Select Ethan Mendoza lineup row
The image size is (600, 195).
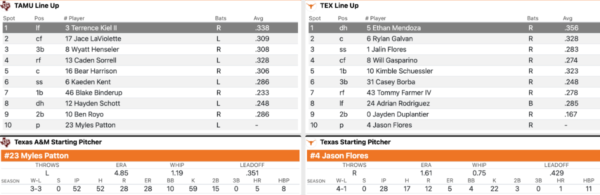tap(452, 28)
